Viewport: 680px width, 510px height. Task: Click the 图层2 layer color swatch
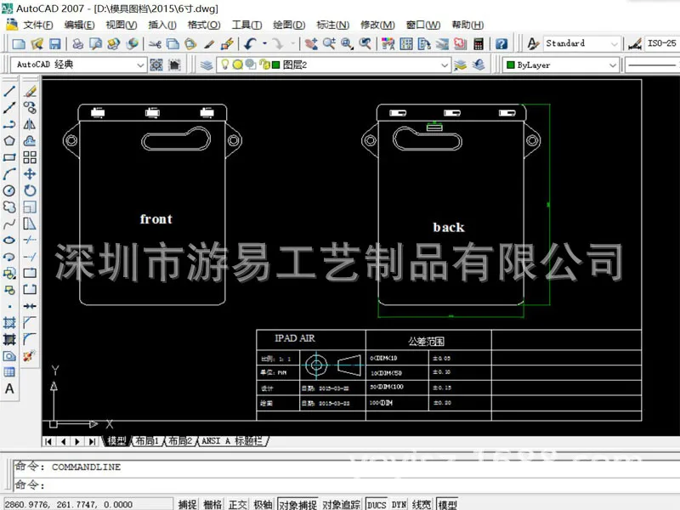(x=275, y=65)
